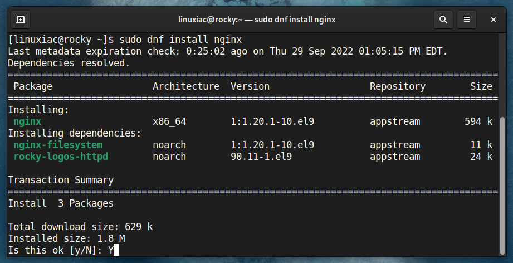Click the 'Architecture' column header
This screenshot has width=513, height=263.
point(186,86)
